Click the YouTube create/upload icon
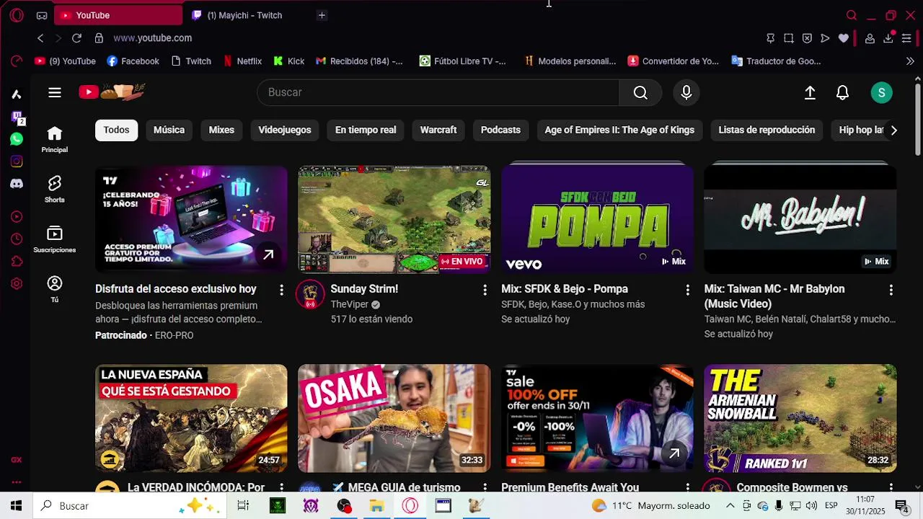923x519 pixels. 810,92
